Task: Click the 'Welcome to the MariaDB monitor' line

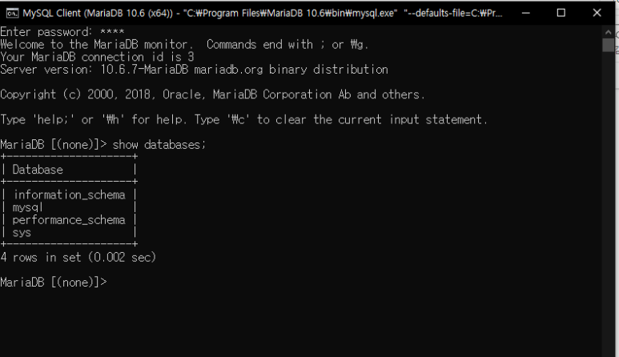Action: (x=184, y=45)
